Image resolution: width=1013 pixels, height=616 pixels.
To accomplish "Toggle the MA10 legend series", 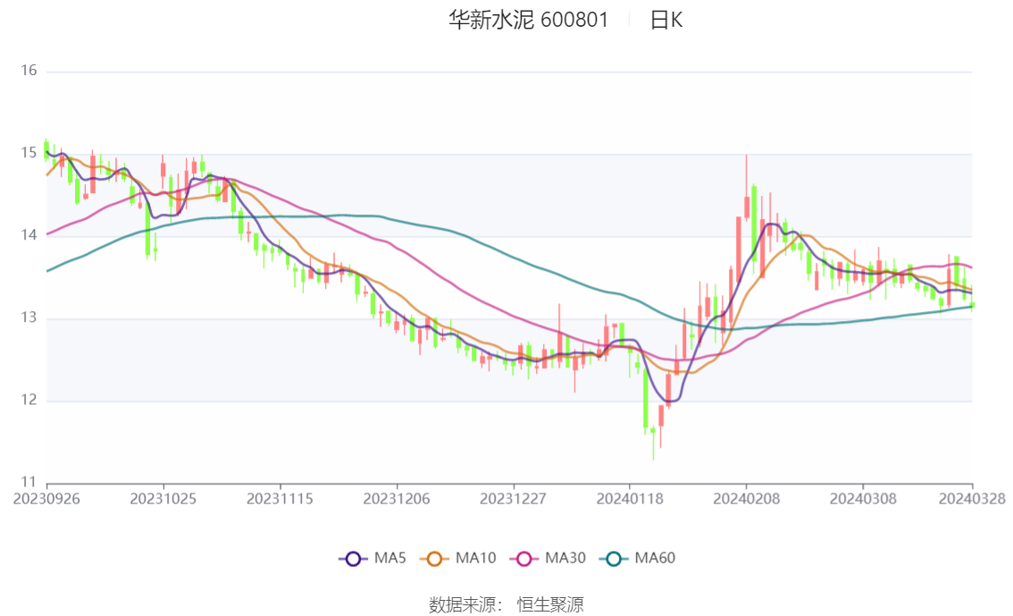I will (458, 558).
